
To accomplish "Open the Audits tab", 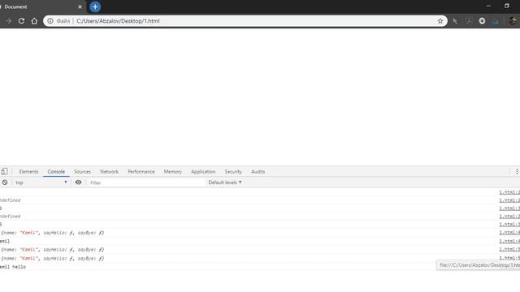I will coord(258,171).
